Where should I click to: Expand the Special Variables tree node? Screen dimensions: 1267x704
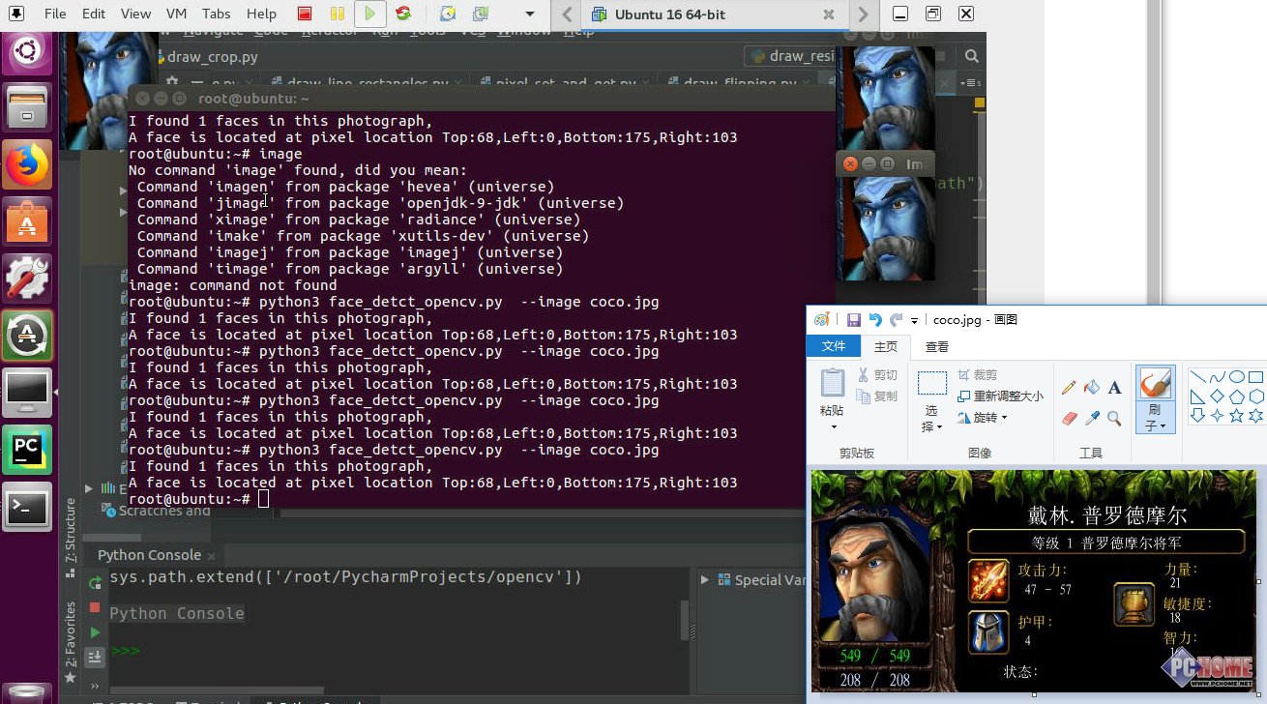[704, 580]
